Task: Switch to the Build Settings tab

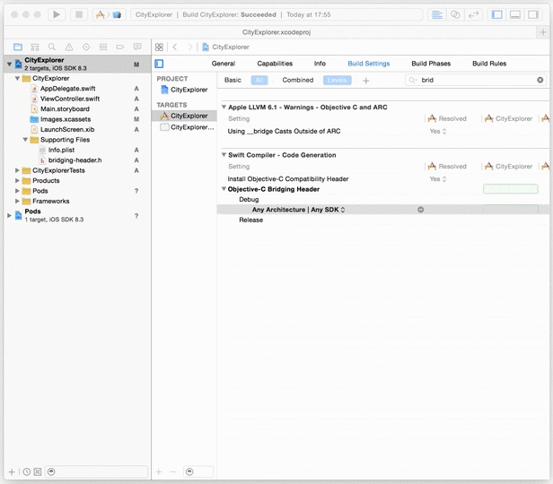Action: click(369, 64)
